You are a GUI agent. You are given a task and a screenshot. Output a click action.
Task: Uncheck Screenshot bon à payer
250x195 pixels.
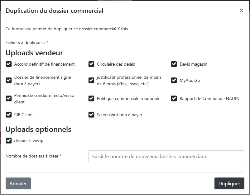91,115
